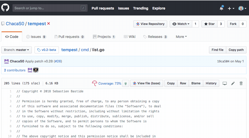Open Raw file view
The height and width of the screenshot is (138, 249).
[183, 83]
